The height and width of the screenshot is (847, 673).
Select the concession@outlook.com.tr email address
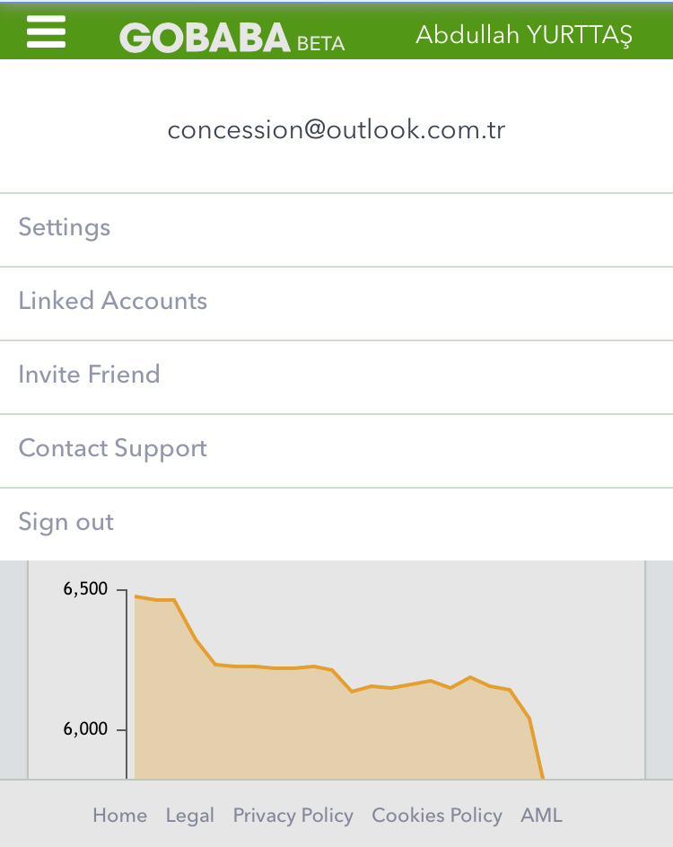[336, 129]
